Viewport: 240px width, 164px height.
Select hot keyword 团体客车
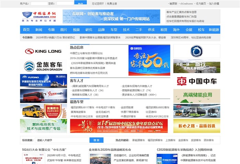click(209, 140)
